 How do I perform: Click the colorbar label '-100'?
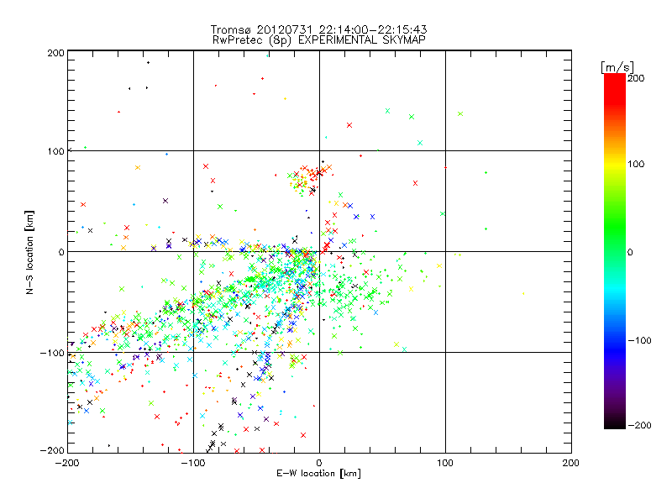tap(639, 340)
